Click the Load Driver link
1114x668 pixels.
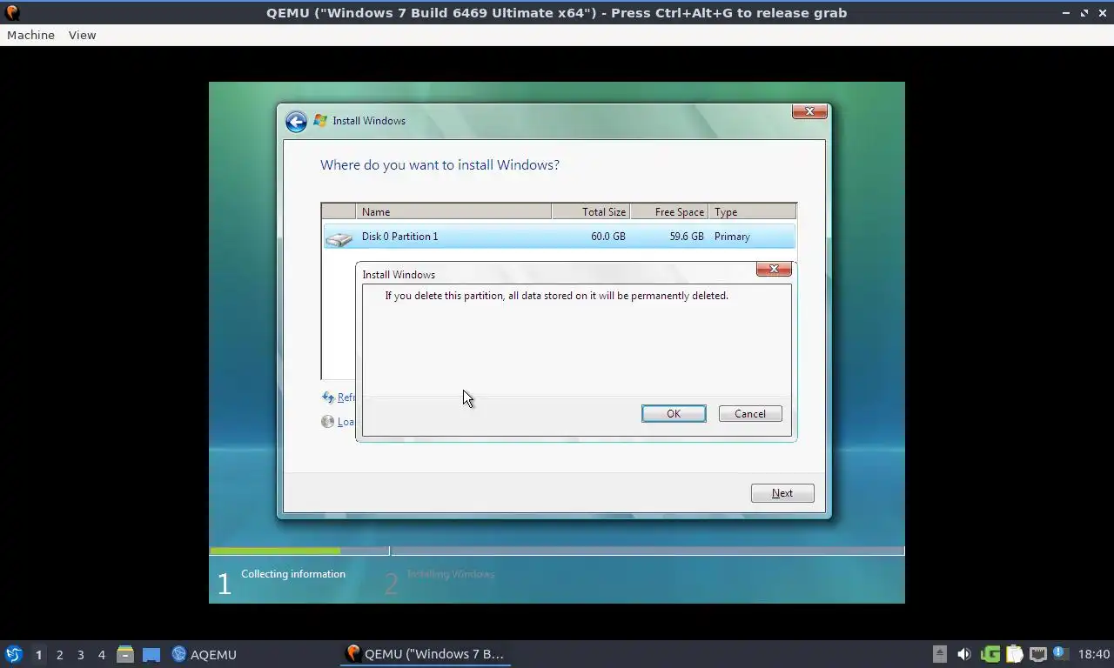[x=346, y=422]
